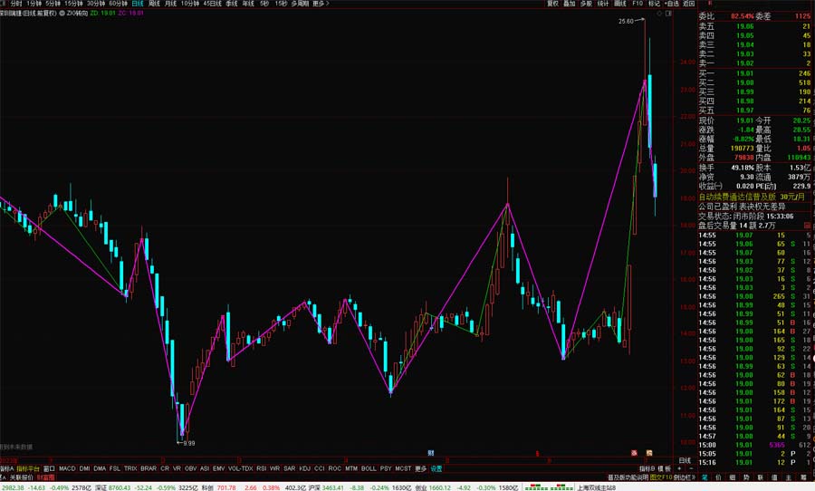815x491 pixels.
Task: Switch to the 60分钟 period tab
Action: coord(118,4)
